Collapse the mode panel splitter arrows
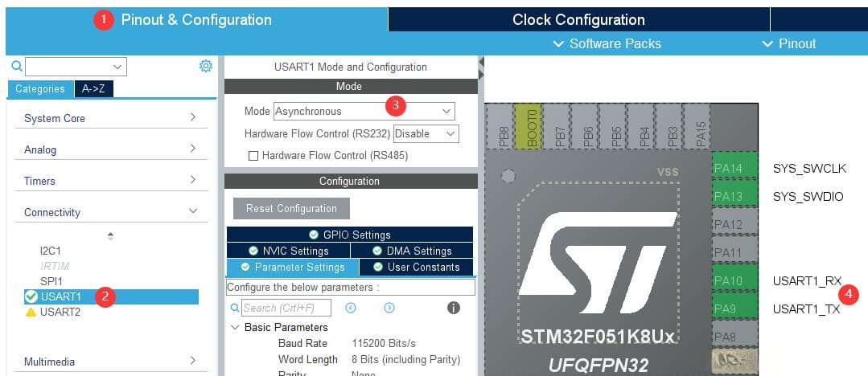 (x=480, y=67)
